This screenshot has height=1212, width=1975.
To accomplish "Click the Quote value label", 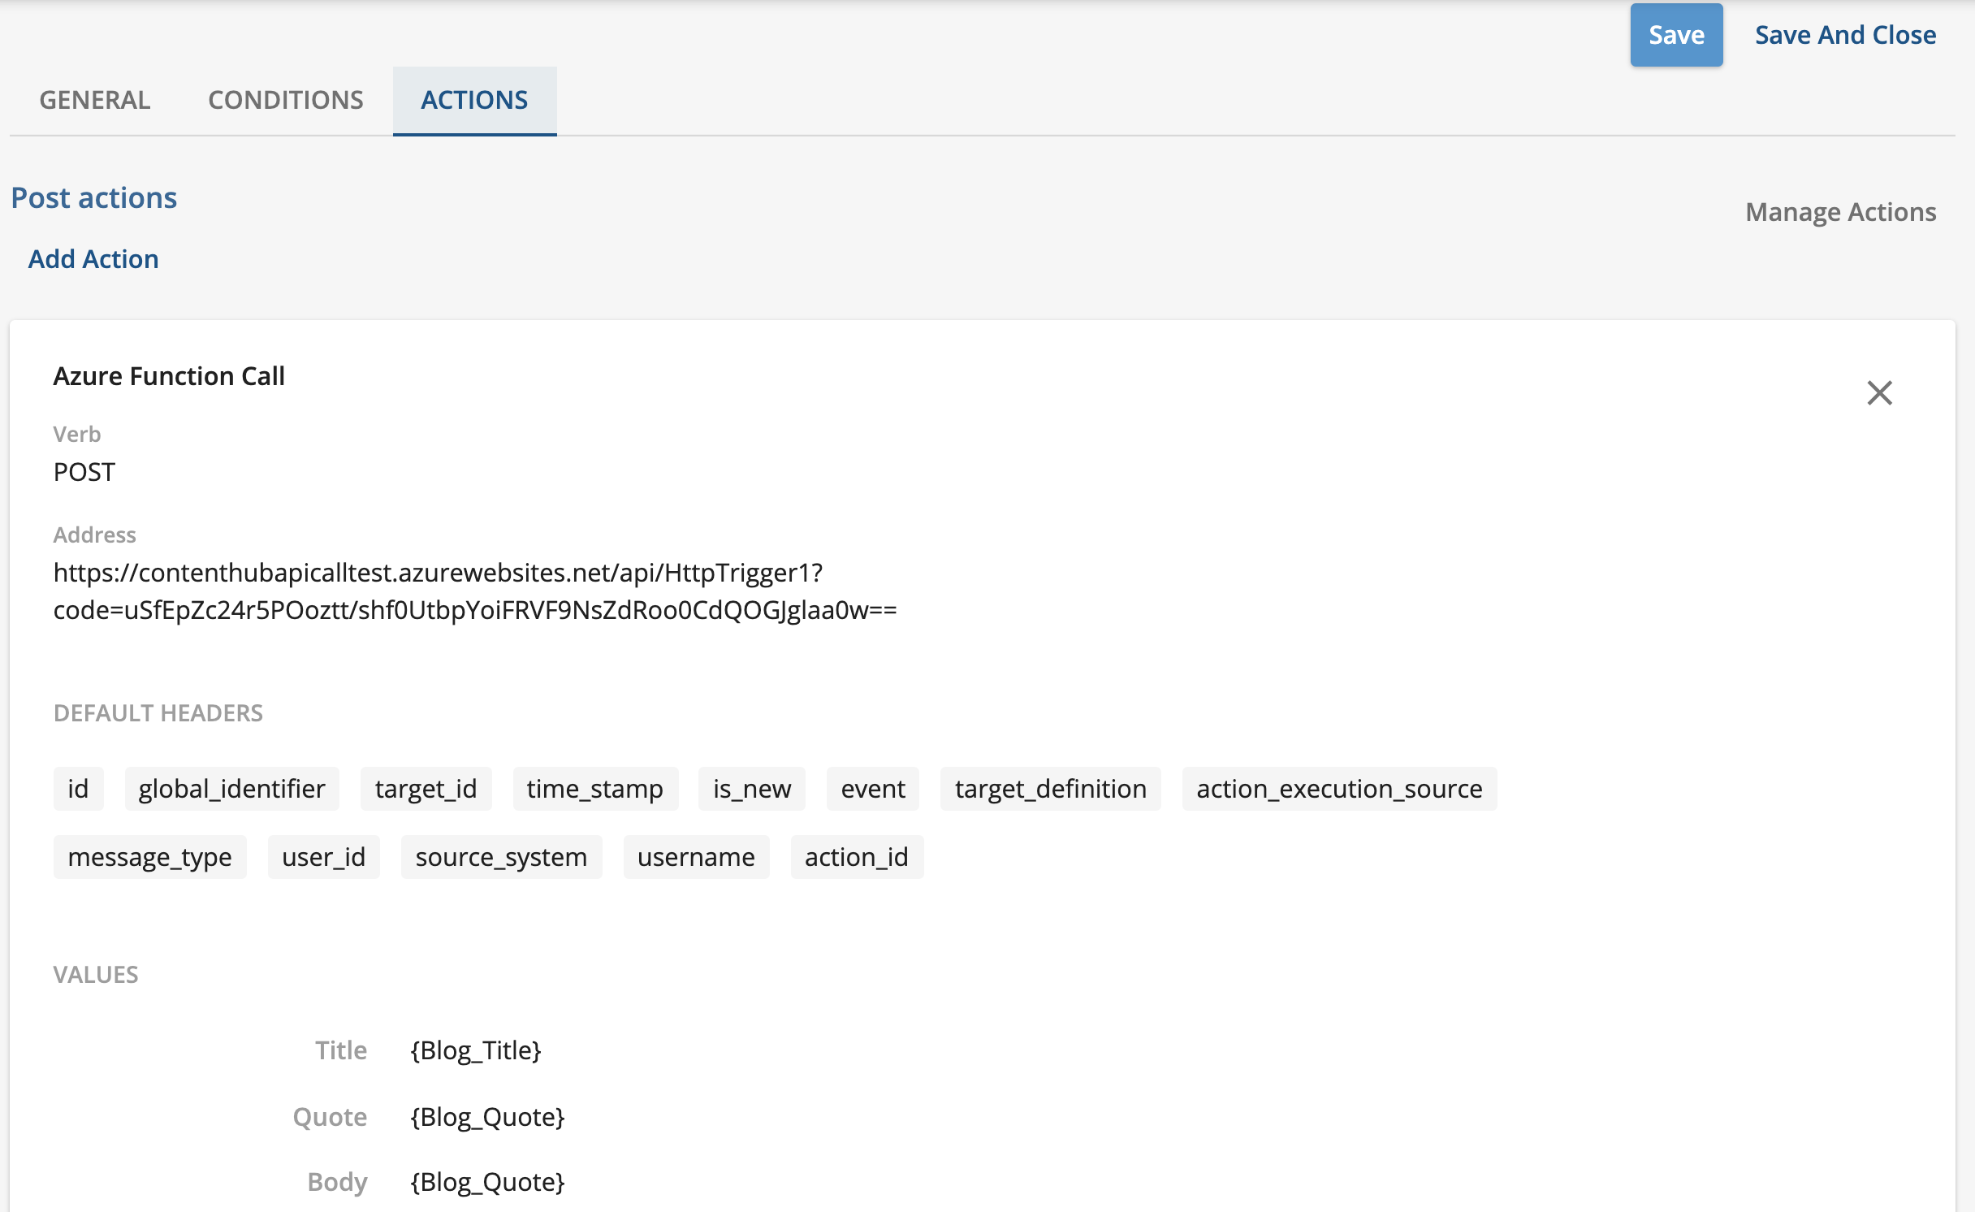I will (330, 1117).
